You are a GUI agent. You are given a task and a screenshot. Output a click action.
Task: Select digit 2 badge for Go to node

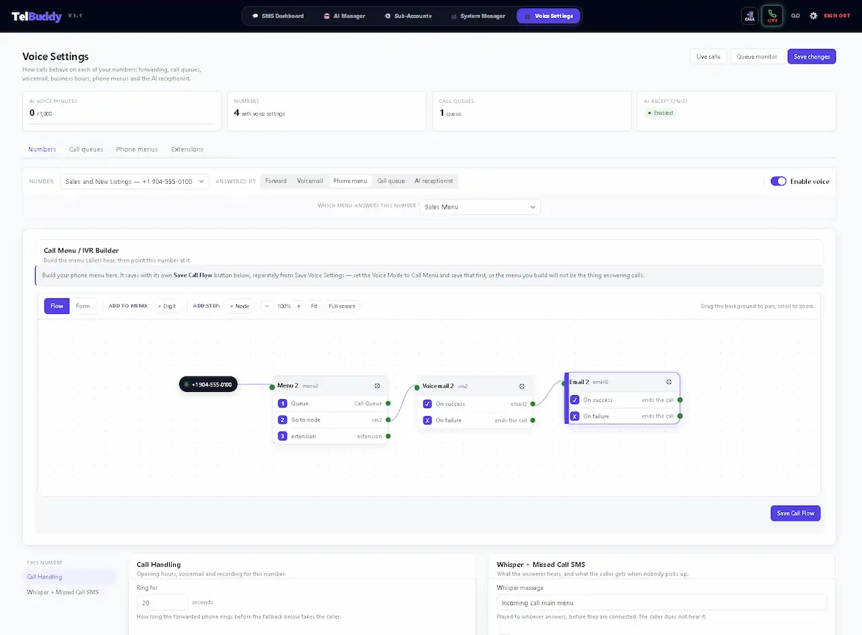[283, 420]
